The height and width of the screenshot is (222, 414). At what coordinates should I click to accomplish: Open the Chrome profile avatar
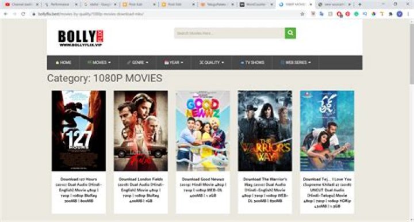(400, 14)
